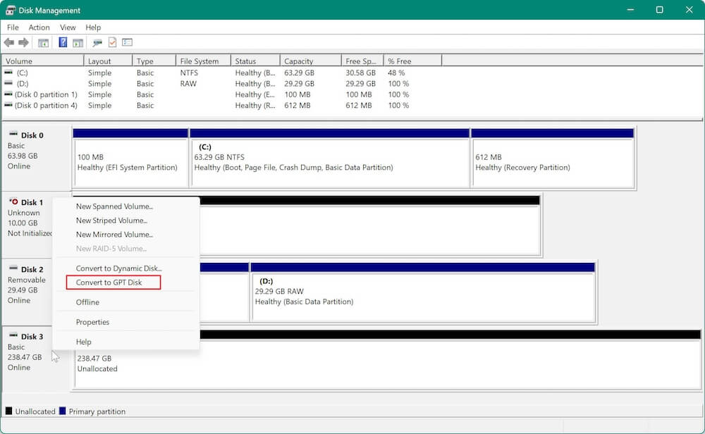Screen dimensions: 705x434
Task: Click the Properties toolbar icon with red checkmark
Action: tap(112, 42)
